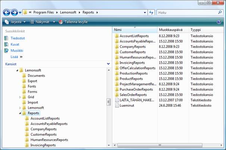Click ProductionReports folder icon
The image size is (226, 150).
tap(117, 73)
